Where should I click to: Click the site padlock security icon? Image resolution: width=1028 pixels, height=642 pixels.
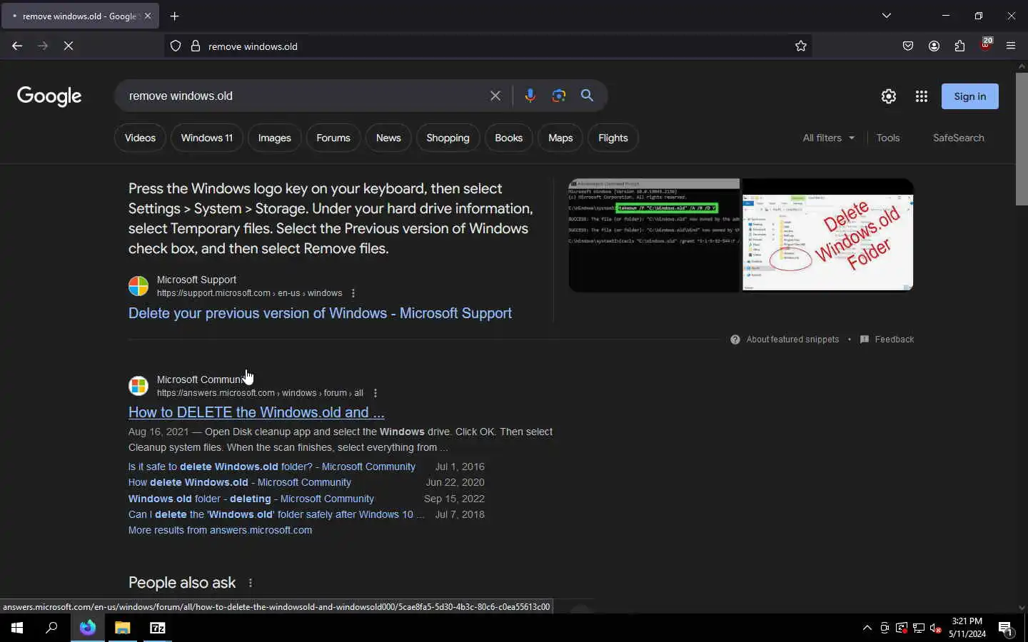tap(195, 46)
